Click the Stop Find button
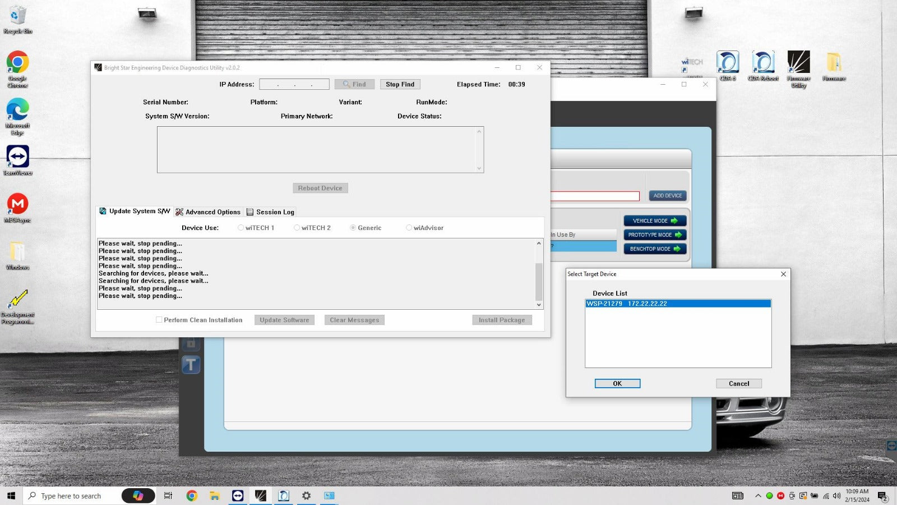The height and width of the screenshot is (505, 897). click(400, 84)
